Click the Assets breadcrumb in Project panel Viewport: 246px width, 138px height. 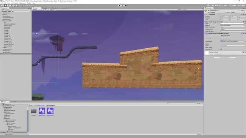coord(31,105)
